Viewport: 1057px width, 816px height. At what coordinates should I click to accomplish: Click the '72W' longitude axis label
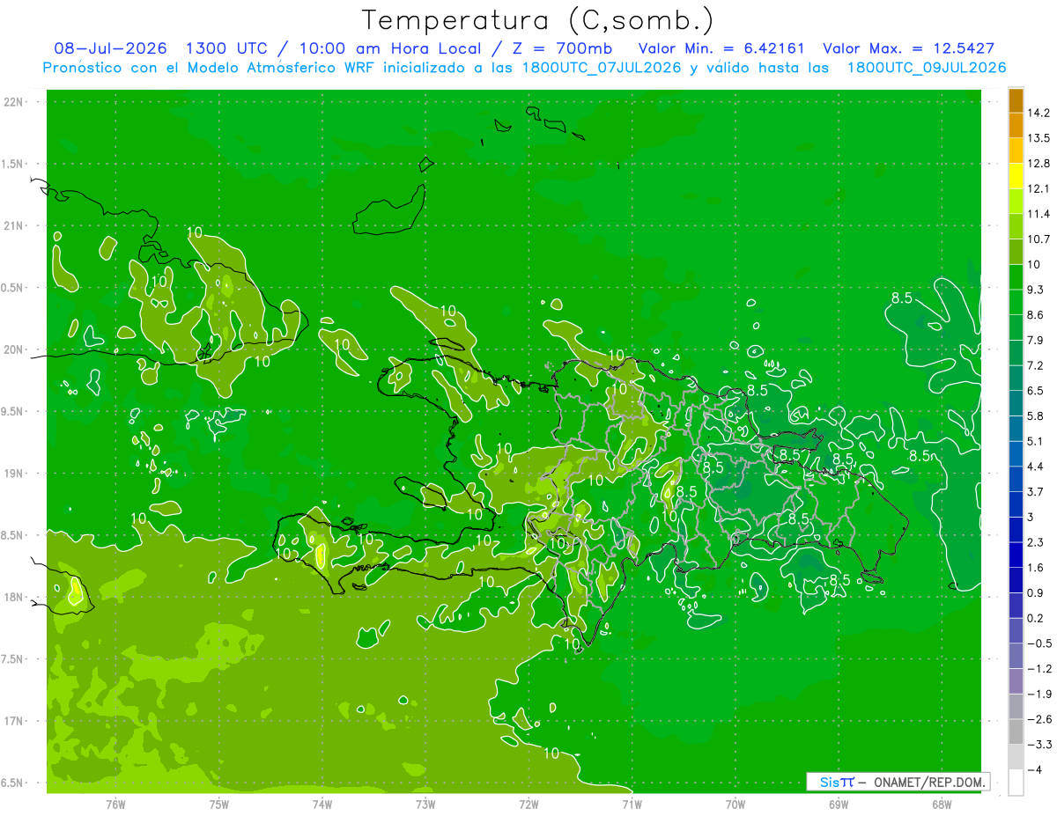click(x=528, y=805)
